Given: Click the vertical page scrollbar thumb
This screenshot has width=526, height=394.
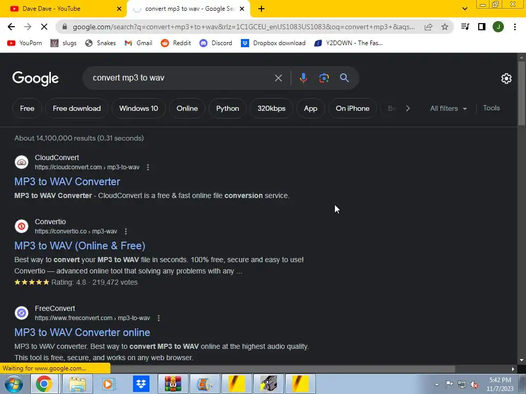Looking at the screenshot, I should tap(521, 93).
